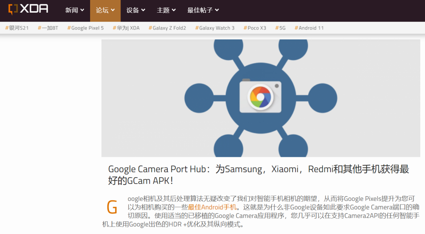Open the #Google Pixel 5 tag

click(85, 28)
